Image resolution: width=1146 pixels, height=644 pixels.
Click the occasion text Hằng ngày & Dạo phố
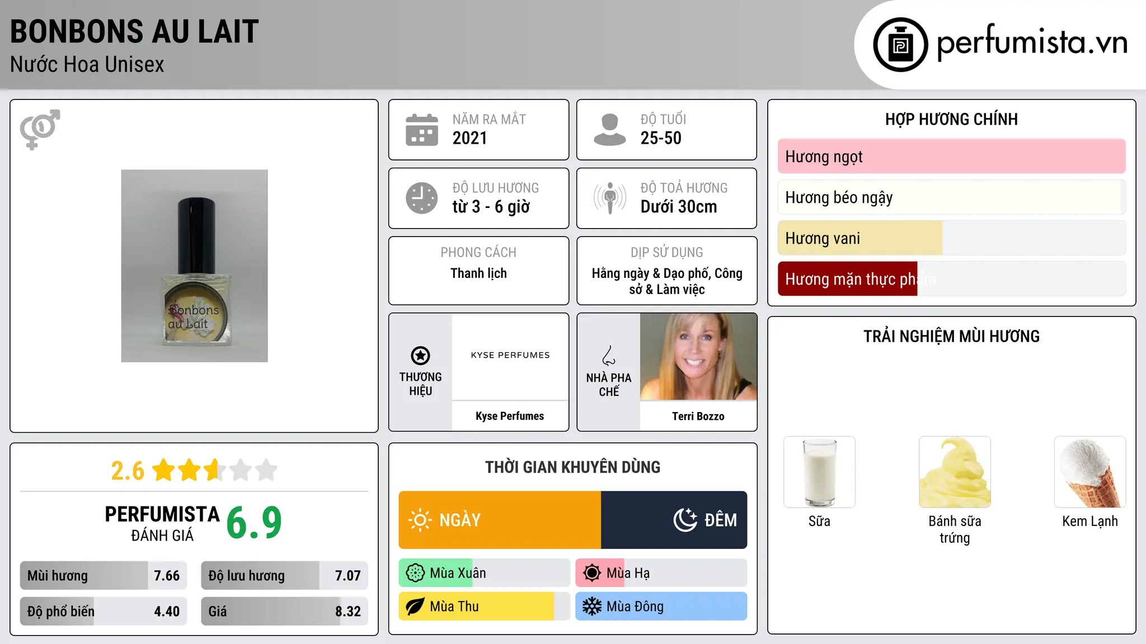pyautogui.click(x=651, y=273)
